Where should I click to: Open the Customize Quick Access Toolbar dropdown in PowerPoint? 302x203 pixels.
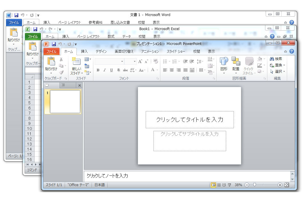(x=76, y=44)
